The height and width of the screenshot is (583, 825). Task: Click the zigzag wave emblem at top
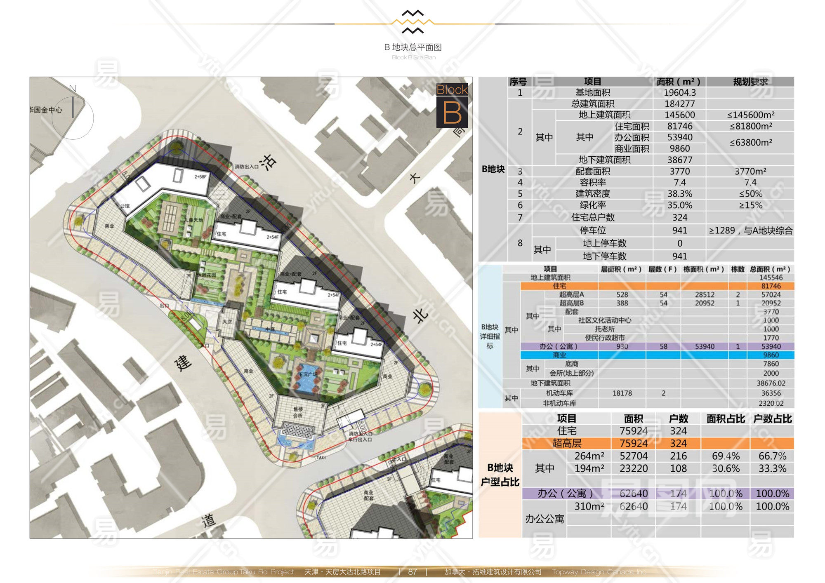point(412,21)
